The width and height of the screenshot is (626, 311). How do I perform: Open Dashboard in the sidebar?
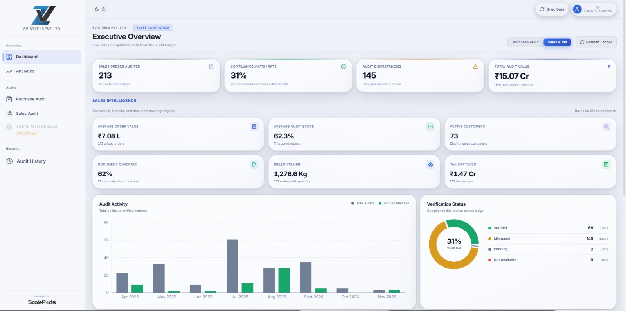(x=42, y=57)
